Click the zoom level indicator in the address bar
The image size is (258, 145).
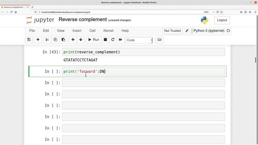(206, 12)
